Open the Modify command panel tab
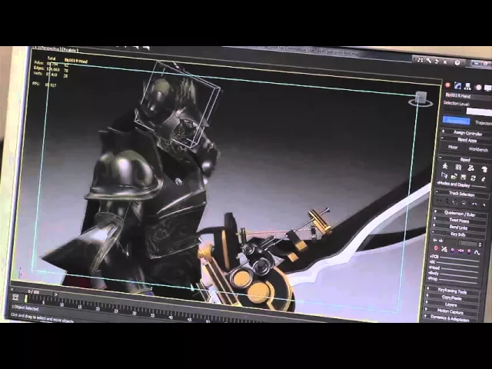 458,85
